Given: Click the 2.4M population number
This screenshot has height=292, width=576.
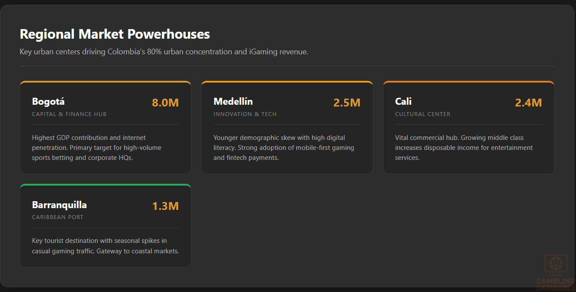Looking at the screenshot, I should click(528, 103).
